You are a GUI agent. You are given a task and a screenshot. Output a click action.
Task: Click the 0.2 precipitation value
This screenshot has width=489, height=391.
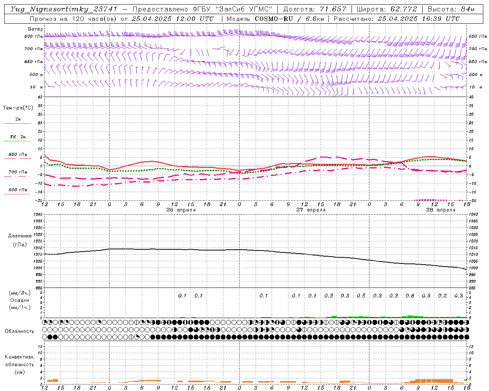442,296
